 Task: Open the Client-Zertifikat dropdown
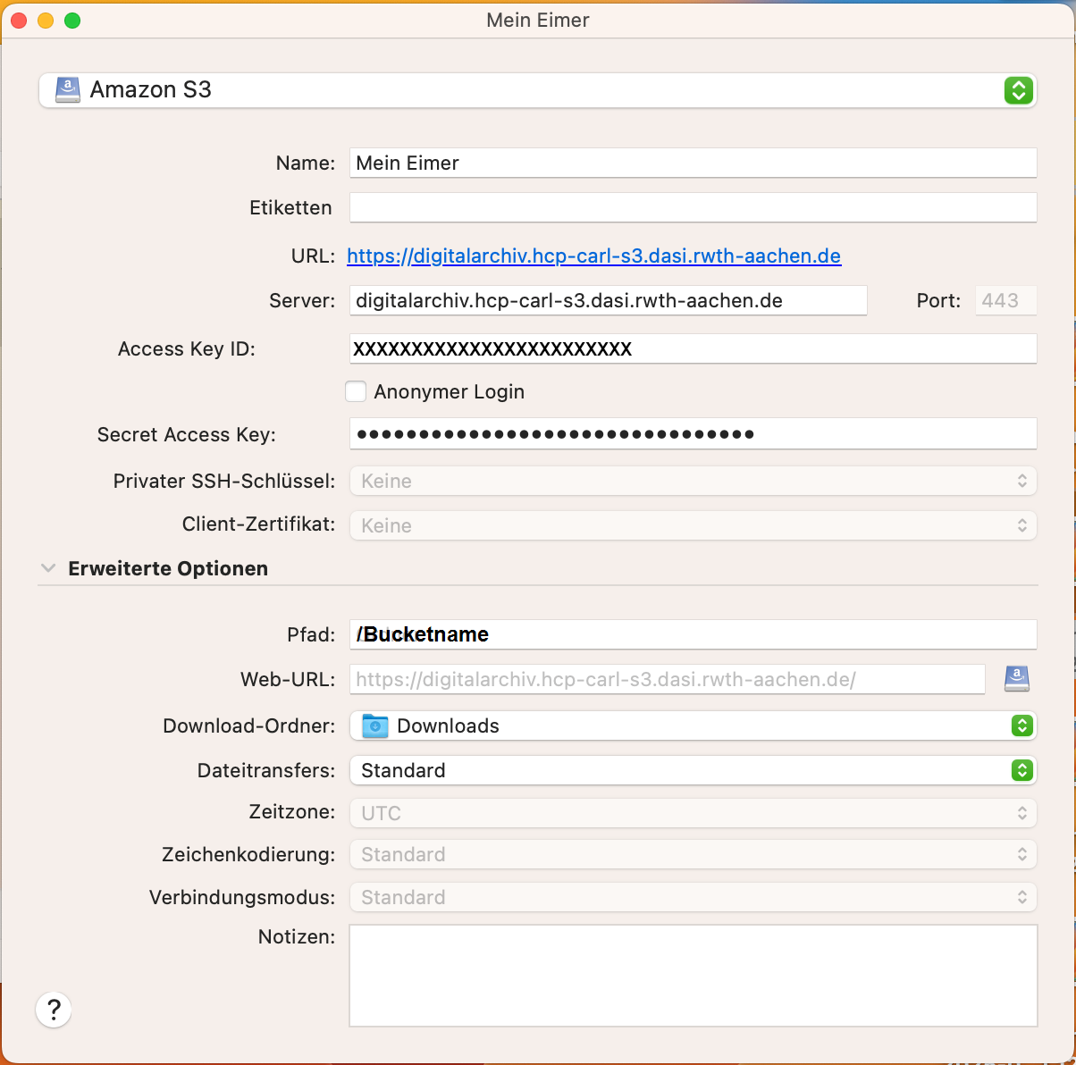click(x=693, y=525)
